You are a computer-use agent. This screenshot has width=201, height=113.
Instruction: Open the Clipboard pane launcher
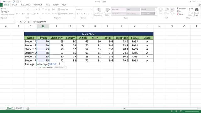[14, 18]
